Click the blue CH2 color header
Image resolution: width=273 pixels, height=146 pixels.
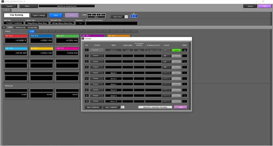(42, 36)
